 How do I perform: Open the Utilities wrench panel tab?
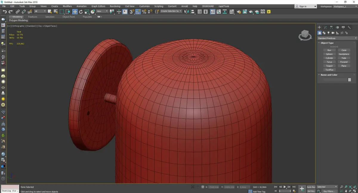[349, 27]
